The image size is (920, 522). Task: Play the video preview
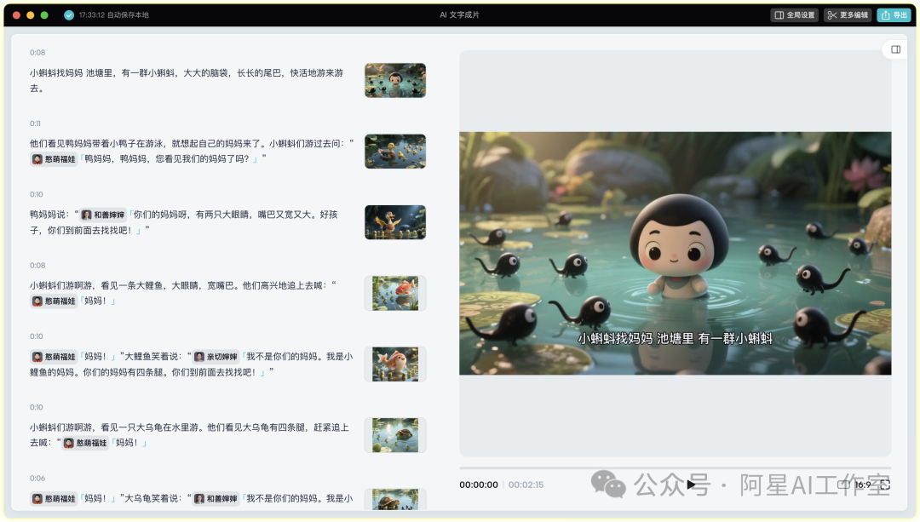691,485
